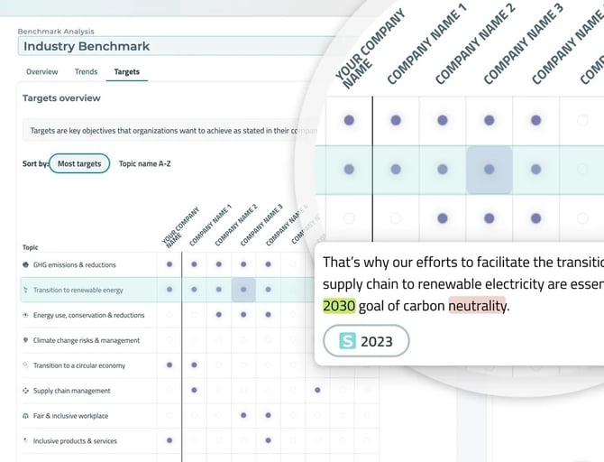Viewport: 604px width, 462px height.
Task: Click the Transition to renewable energy icon
Action: pyautogui.click(x=25, y=290)
